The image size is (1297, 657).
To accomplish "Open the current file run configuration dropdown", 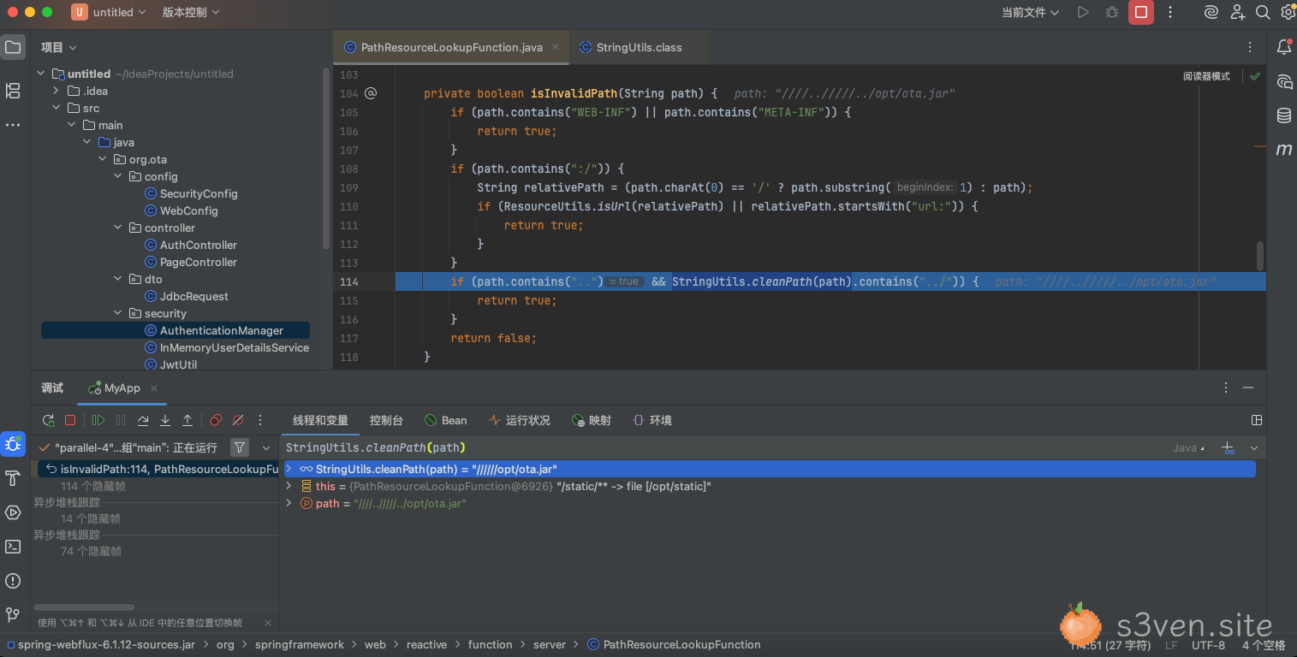I will (1031, 12).
